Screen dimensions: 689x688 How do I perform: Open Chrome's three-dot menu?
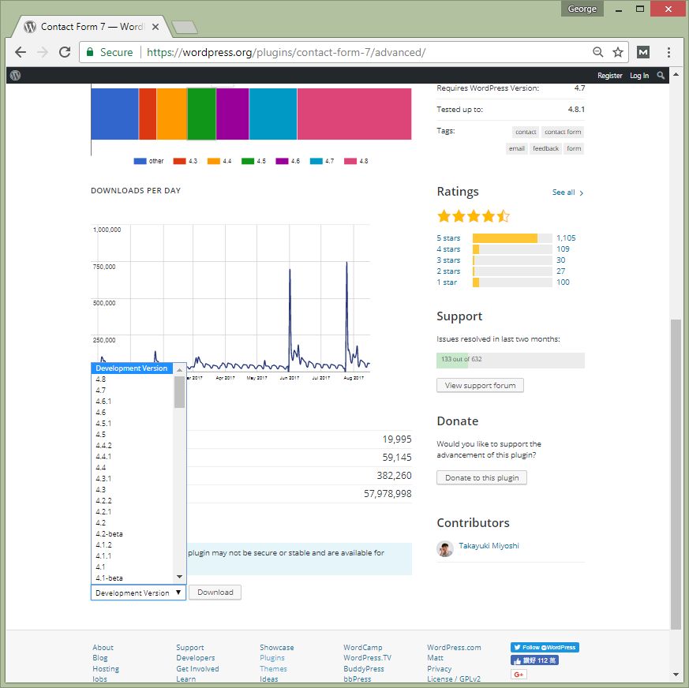[668, 52]
